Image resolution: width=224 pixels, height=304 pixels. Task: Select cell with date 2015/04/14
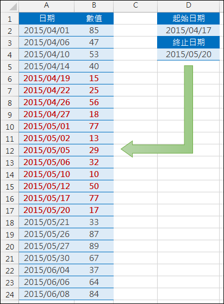(x=46, y=66)
